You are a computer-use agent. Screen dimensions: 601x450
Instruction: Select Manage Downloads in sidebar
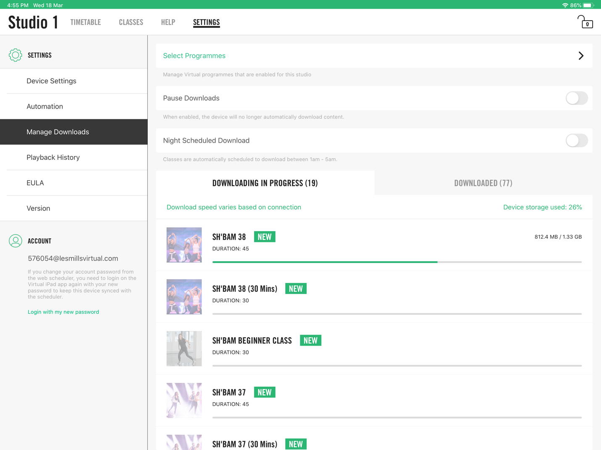tap(74, 132)
